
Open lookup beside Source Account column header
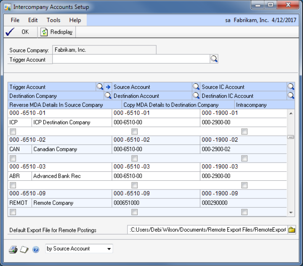196,87
